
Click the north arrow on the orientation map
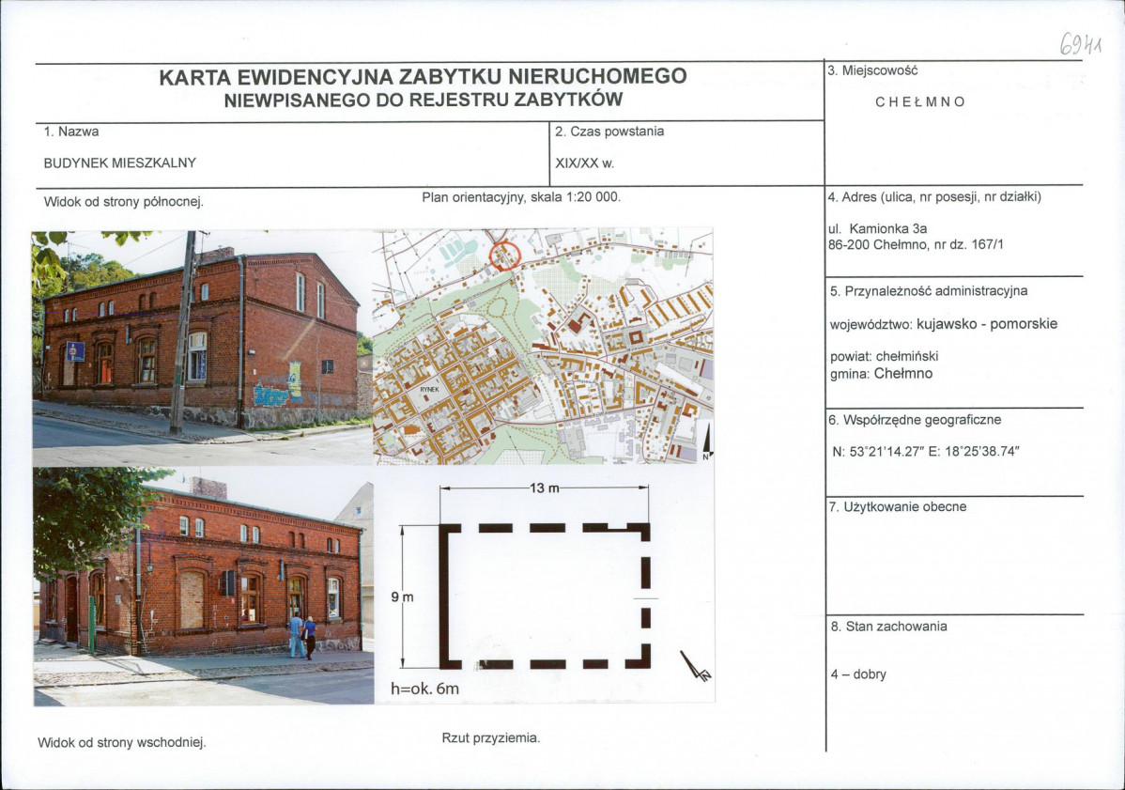[707, 442]
